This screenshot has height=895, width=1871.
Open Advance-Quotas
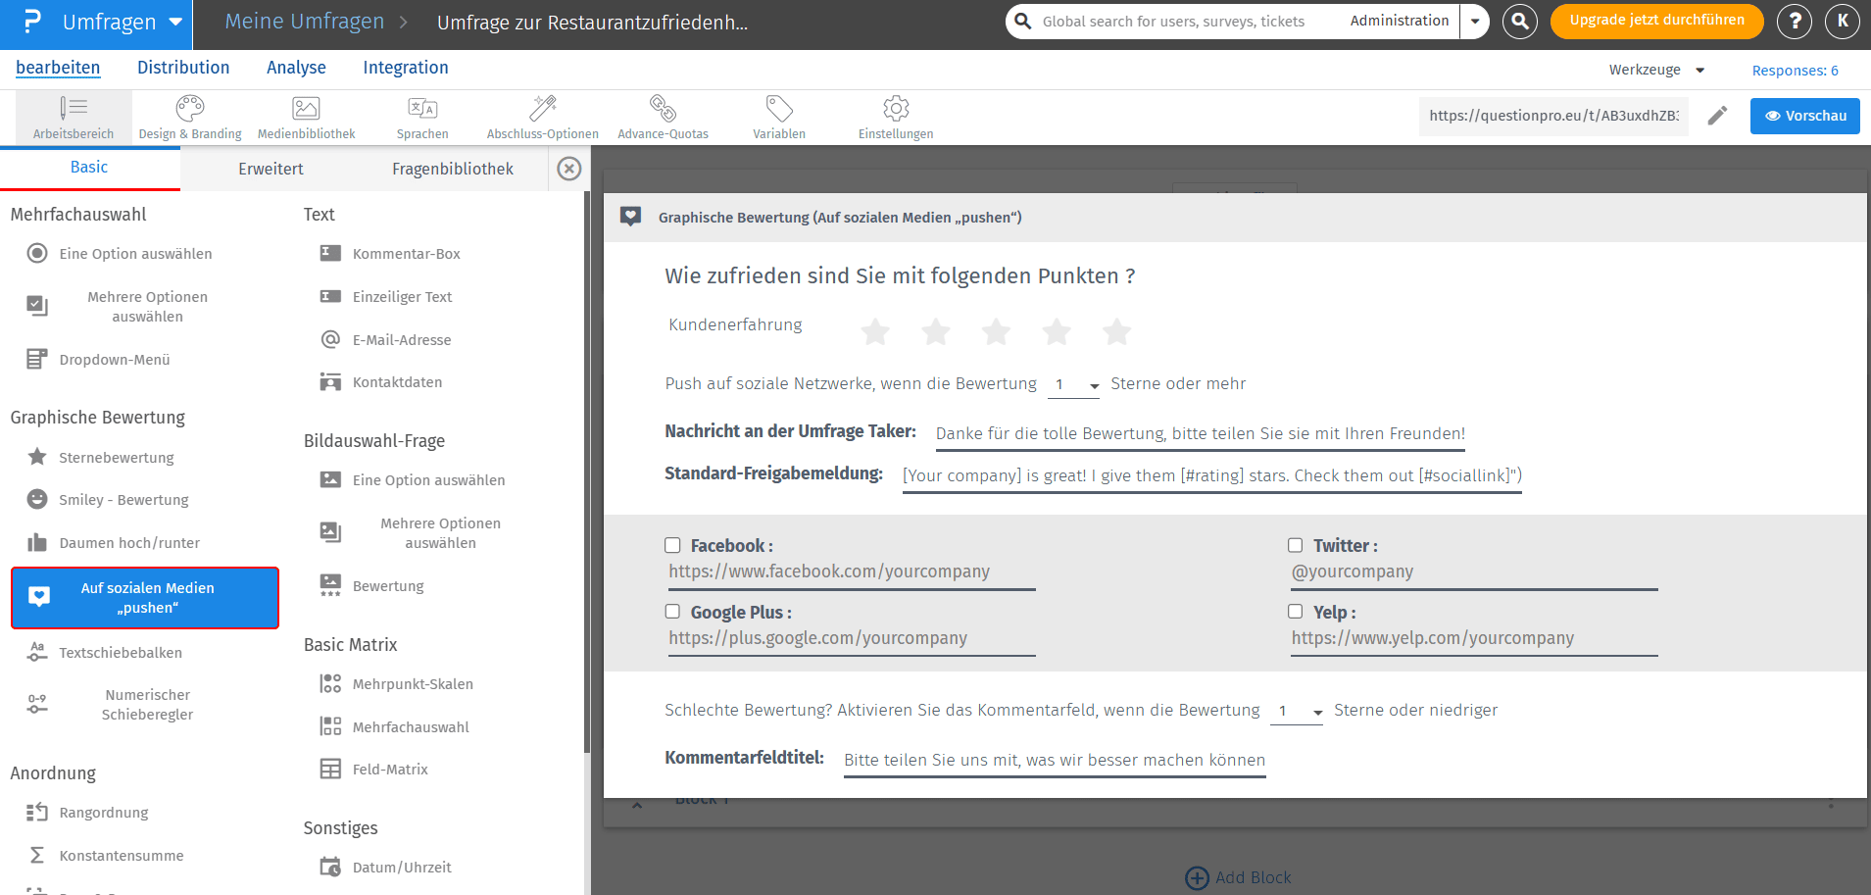coord(664,118)
